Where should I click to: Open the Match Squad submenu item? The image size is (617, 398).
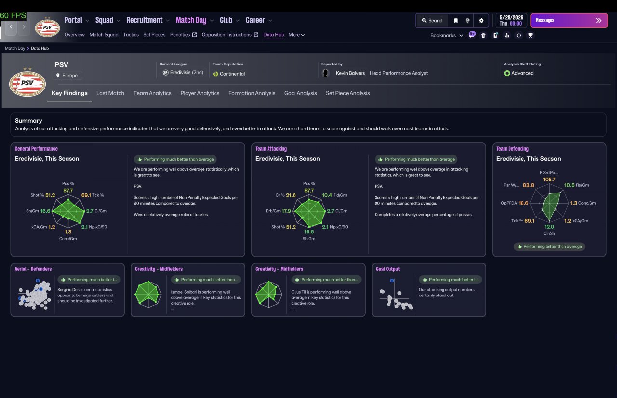(104, 35)
